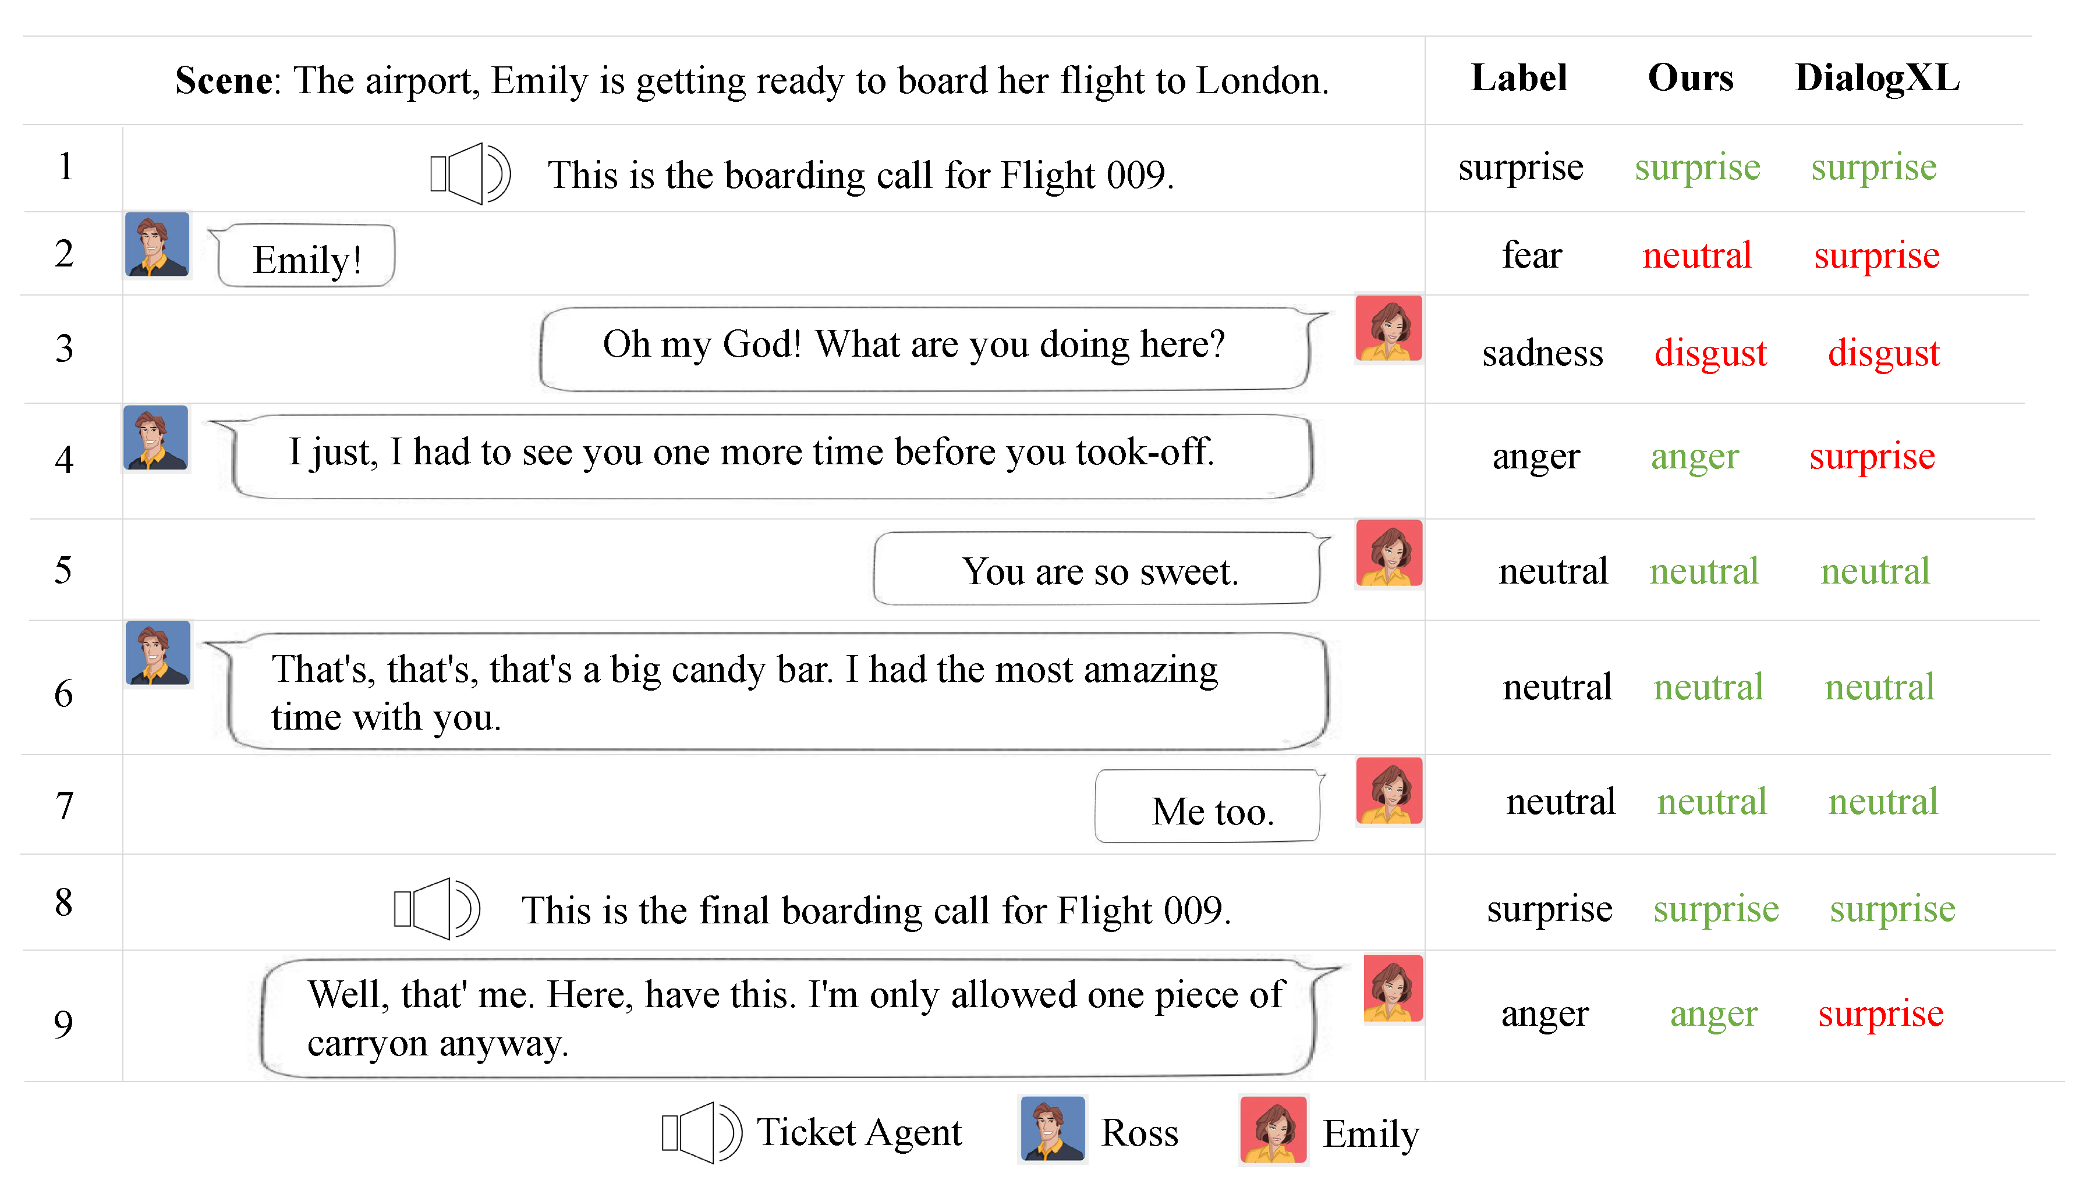Click Emily's avatar in row 9
Image resolution: width=2090 pixels, height=1184 pixels.
point(1393,988)
